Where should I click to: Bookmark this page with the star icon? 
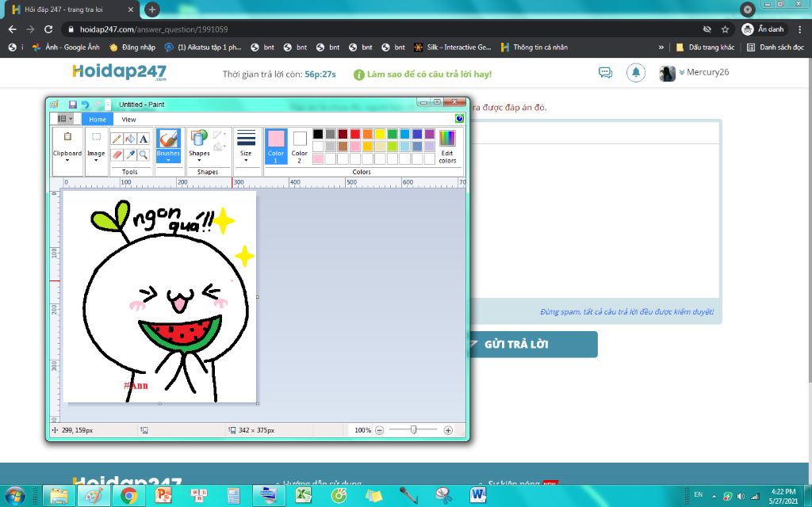(725, 29)
